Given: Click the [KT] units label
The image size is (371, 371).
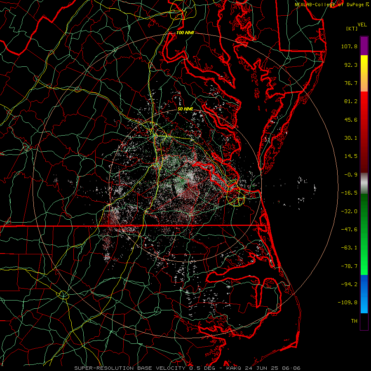Looking at the screenshot, I should click(352, 28).
